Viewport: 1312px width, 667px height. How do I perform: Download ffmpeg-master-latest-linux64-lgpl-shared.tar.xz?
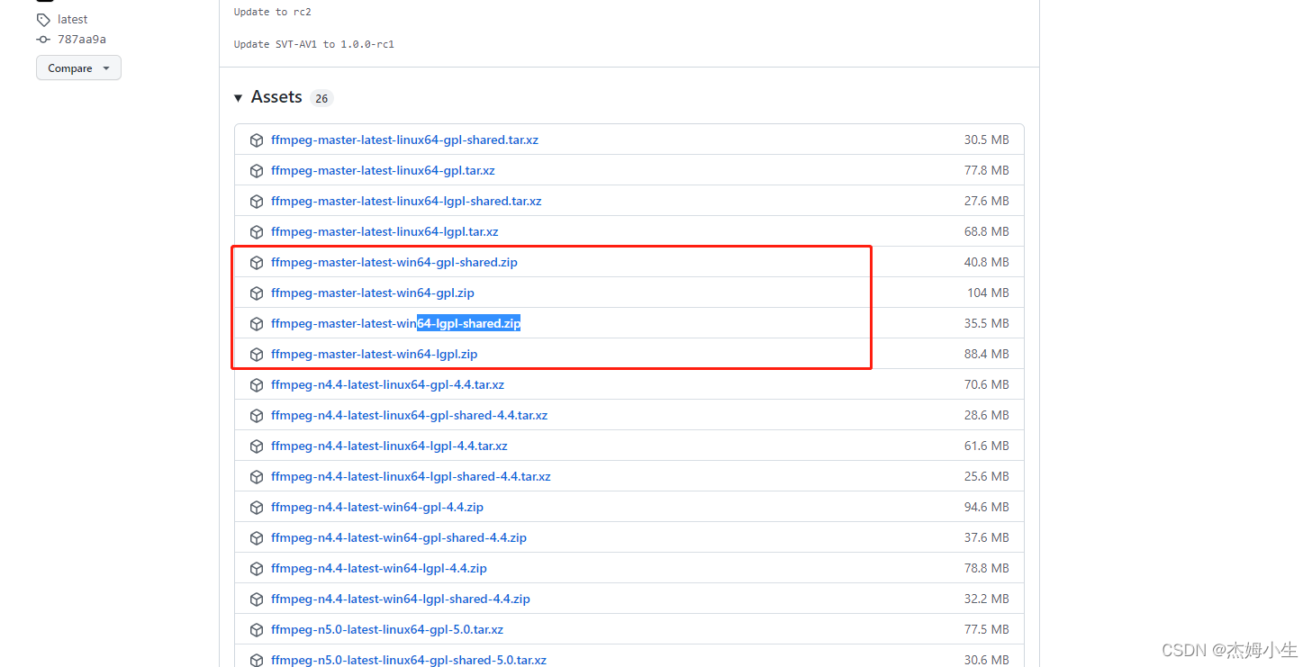coord(406,202)
